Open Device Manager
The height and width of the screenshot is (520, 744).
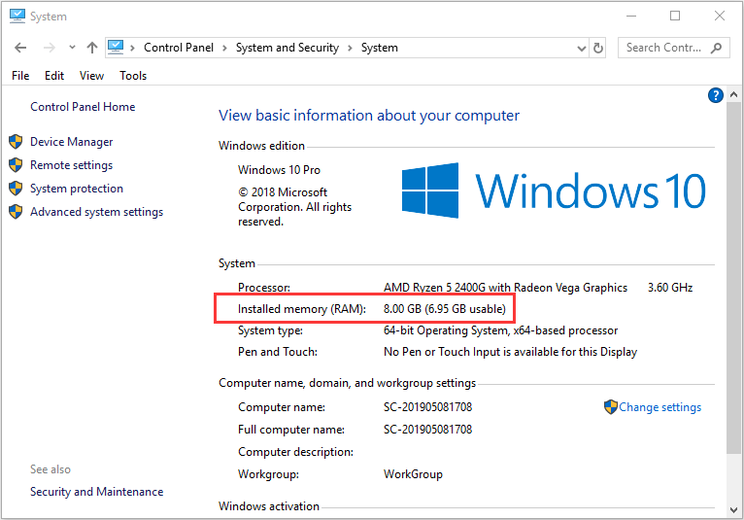[72, 142]
